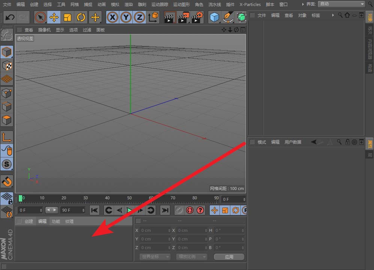Toggle the Tweak mode mouse icon

pyautogui.click(x=7, y=150)
